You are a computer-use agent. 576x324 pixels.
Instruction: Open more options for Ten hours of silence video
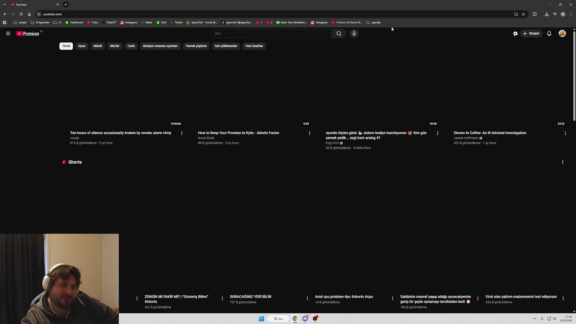pyautogui.click(x=182, y=133)
